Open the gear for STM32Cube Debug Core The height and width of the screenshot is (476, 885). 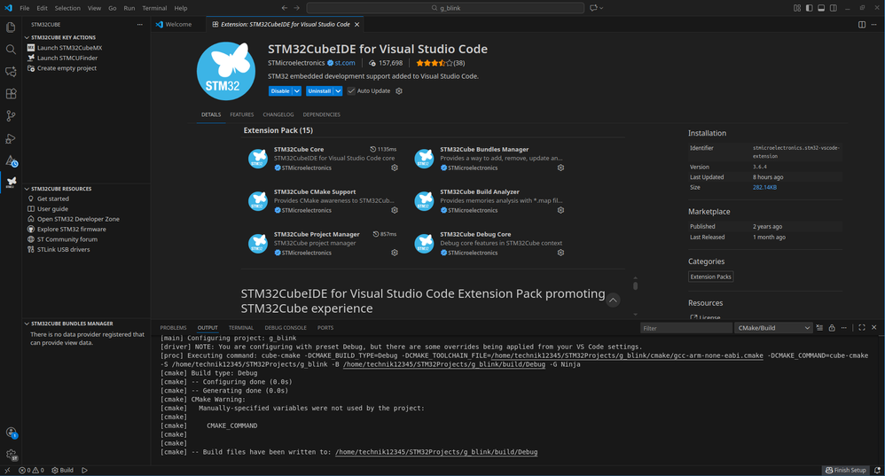pos(560,253)
